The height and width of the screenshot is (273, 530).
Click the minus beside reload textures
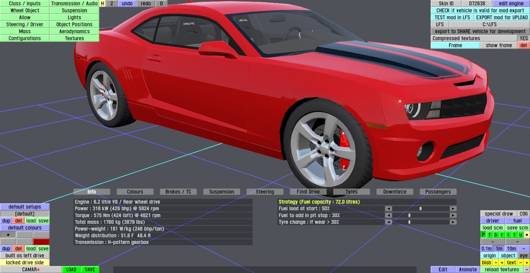click(x=527, y=270)
